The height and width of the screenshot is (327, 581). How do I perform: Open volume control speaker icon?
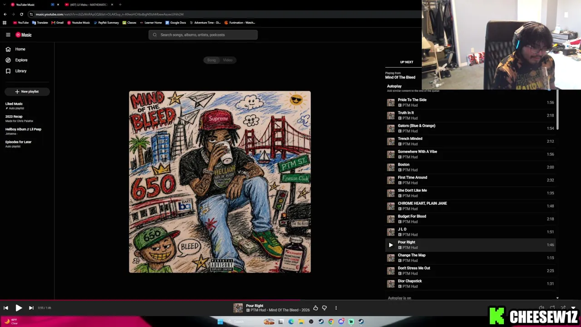(x=541, y=308)
